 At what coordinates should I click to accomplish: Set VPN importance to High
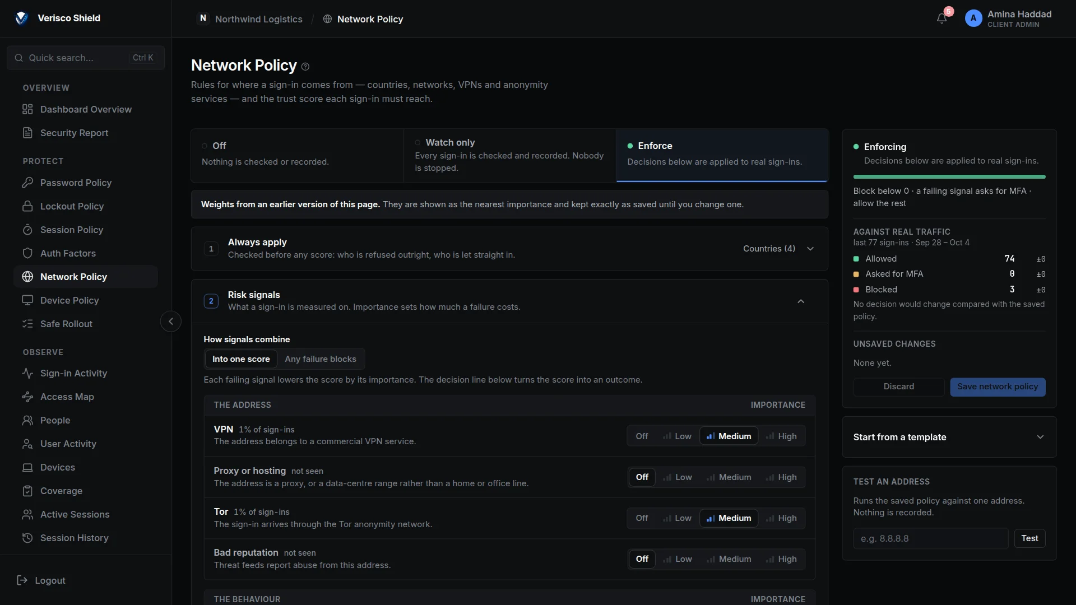[781, 436]
